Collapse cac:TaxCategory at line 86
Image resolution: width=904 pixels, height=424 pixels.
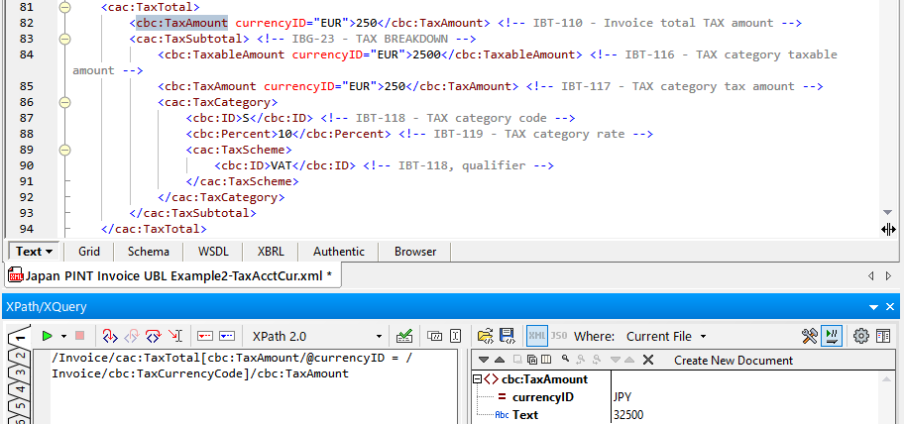65,103
